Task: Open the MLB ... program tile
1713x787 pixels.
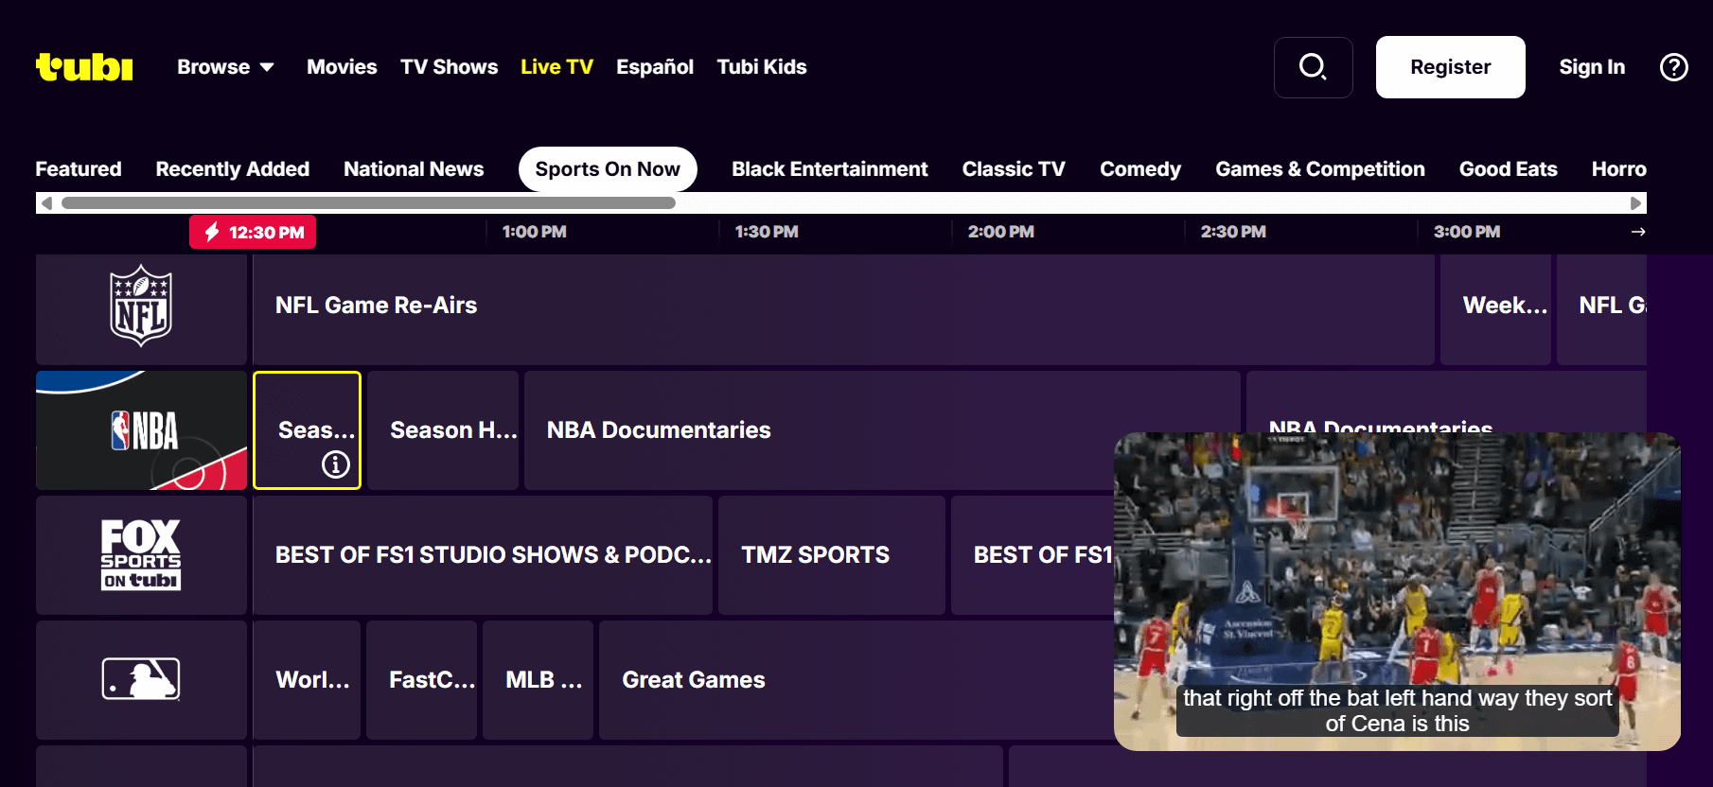Action: [x=539, y=680]
